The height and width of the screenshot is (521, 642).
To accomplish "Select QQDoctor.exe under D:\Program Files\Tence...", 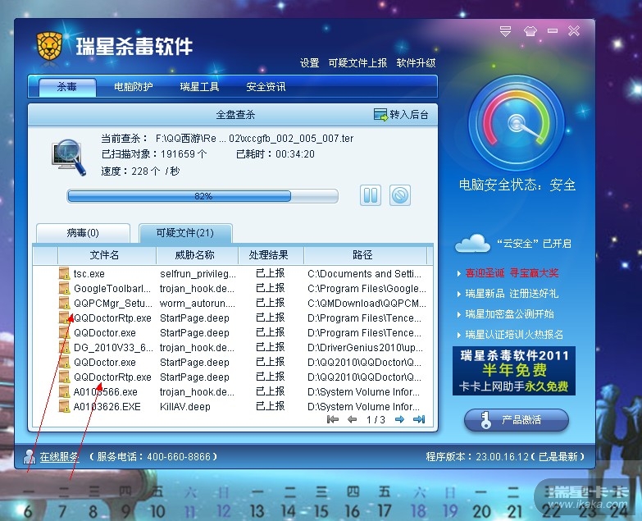I will point(105,332).
